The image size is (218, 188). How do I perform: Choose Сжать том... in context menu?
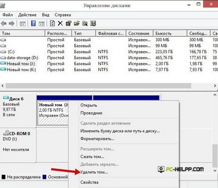point(92,156)
